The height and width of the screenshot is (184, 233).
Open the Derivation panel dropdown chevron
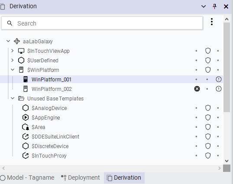pyautogui.click(x=204, y=6)
